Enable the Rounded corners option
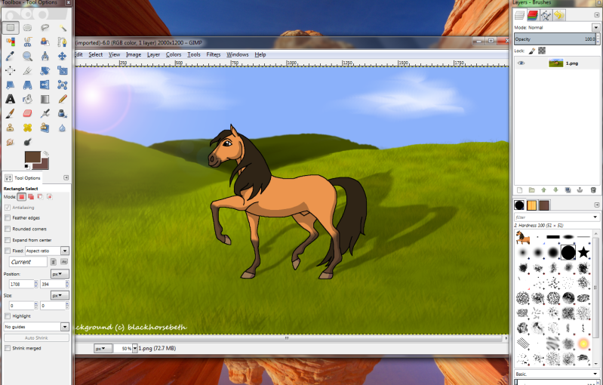The height and width of the screenshot is (385, 603). coord(8,229)
